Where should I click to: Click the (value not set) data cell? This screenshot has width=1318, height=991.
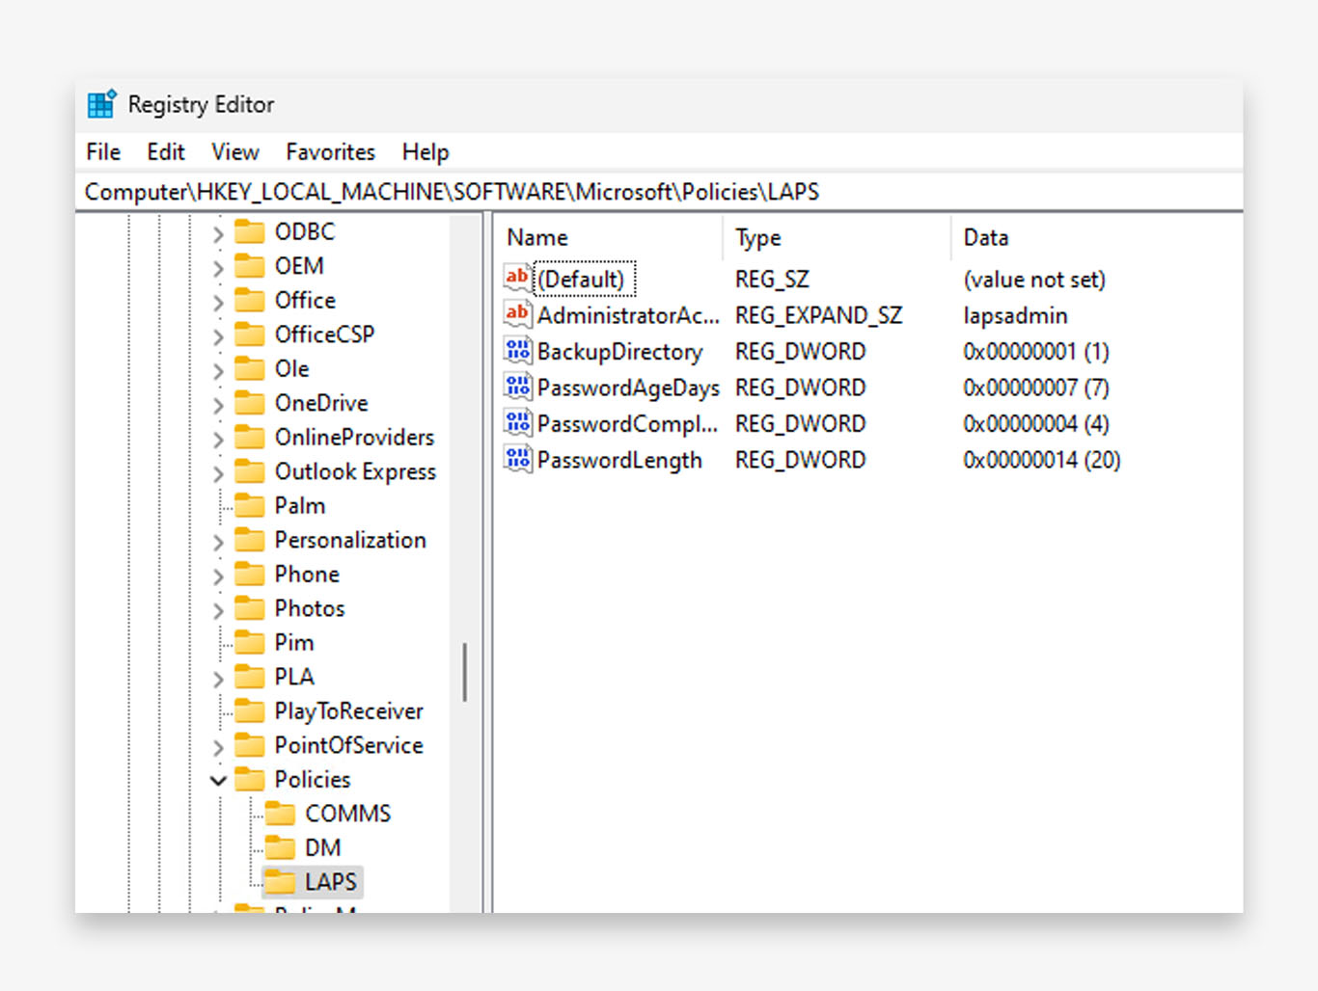point(1034,280)
